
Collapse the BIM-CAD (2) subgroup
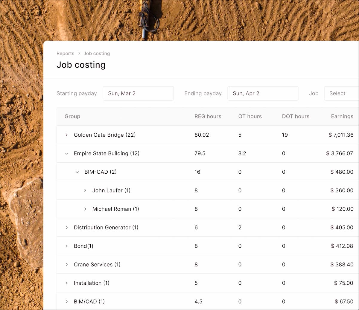pyautogui.click(x=77, y=172)
